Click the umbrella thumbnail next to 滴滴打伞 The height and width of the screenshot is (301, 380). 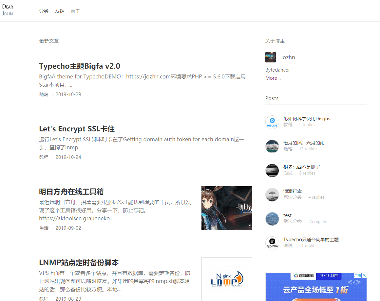tap(272, 194)
